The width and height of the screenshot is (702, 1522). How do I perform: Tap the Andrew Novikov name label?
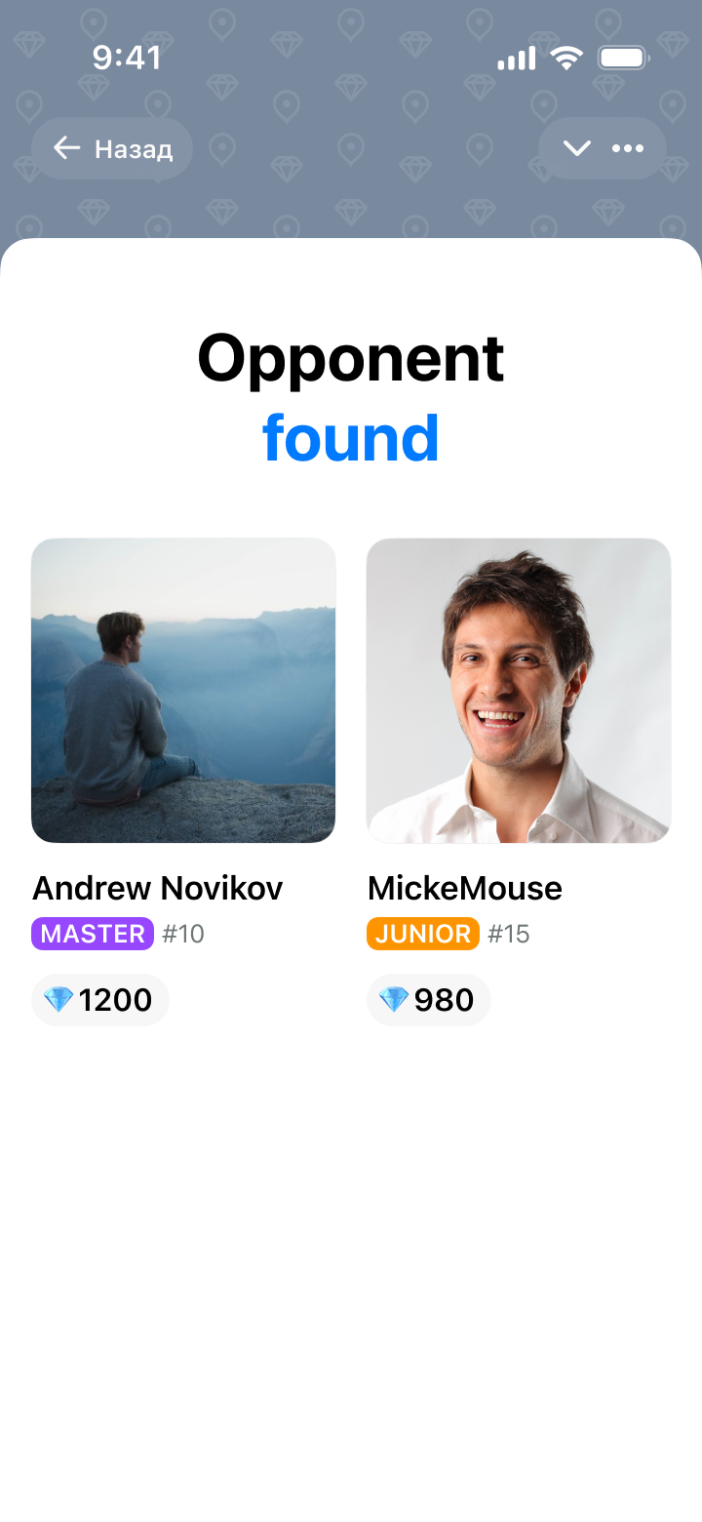(158, 888)
